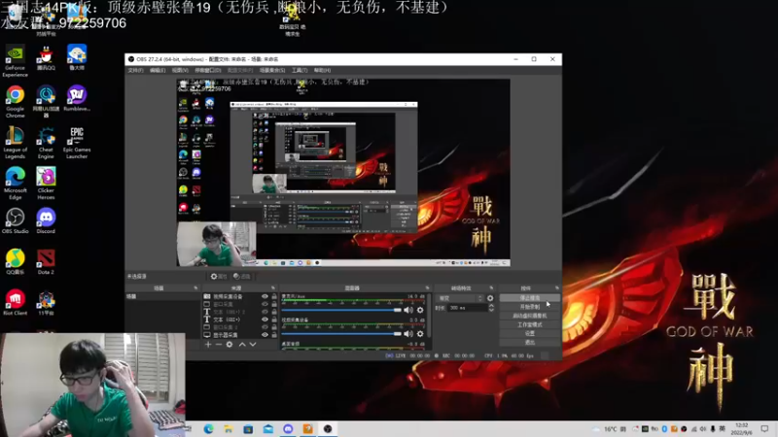Viewport: 778px width, 437px height.
Task: Open the Riot Client desktop shortcut
Action: click(x=15, y=303)
